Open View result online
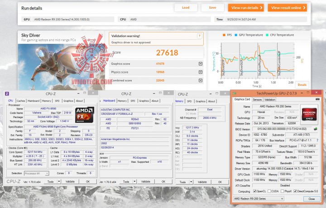 coord(288,8)
